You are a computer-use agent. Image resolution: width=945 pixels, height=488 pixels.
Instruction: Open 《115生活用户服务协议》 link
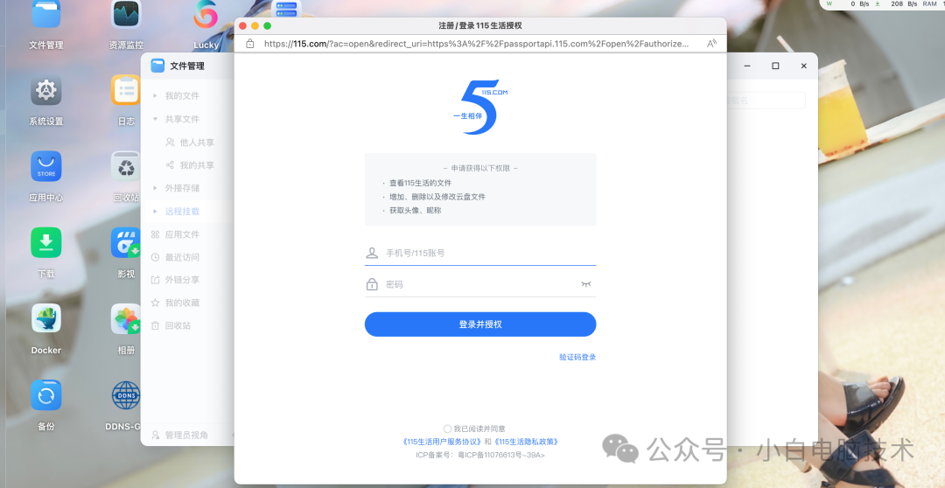(x=443, y=442)
